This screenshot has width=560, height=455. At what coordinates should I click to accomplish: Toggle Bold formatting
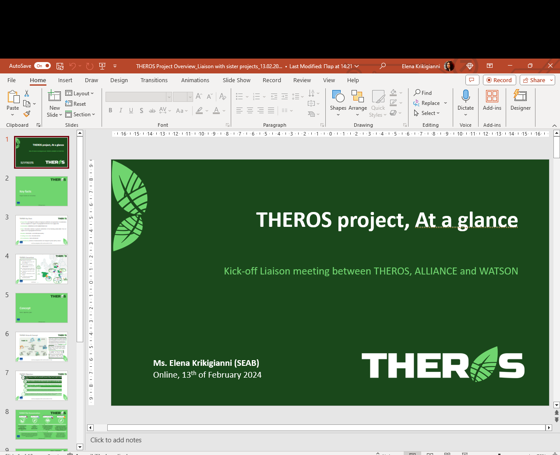tap(110, 111)
